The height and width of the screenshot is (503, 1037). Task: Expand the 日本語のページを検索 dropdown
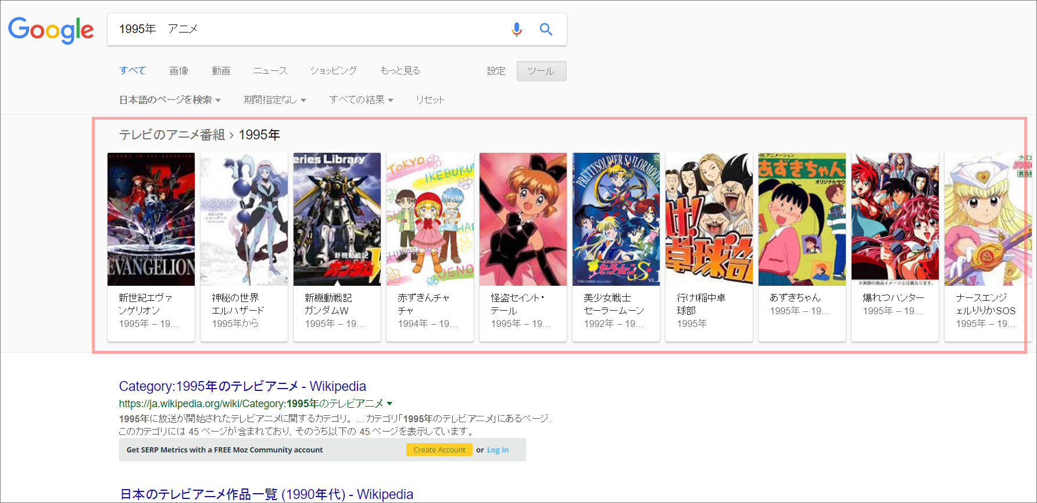[170, 100]
